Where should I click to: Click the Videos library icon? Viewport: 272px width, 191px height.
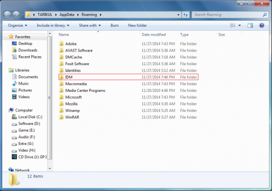click(x=15, y=97)
